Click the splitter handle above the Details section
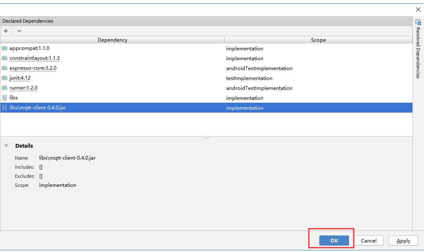Screen dimensions: 424x252 (x=206, y=138)
